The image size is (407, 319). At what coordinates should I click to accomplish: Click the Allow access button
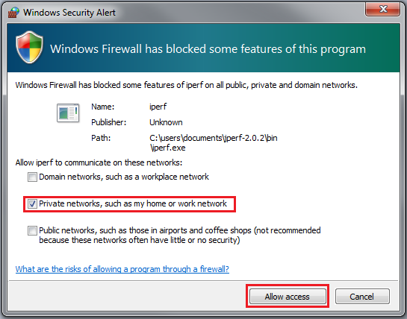(x=288, y=297)
